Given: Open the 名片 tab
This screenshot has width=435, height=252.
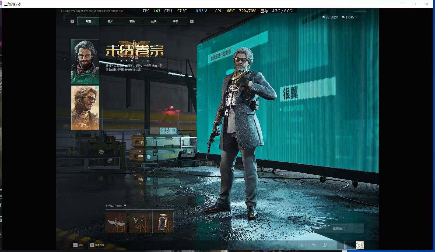Looking at the screenshot, I should (110, 21).
